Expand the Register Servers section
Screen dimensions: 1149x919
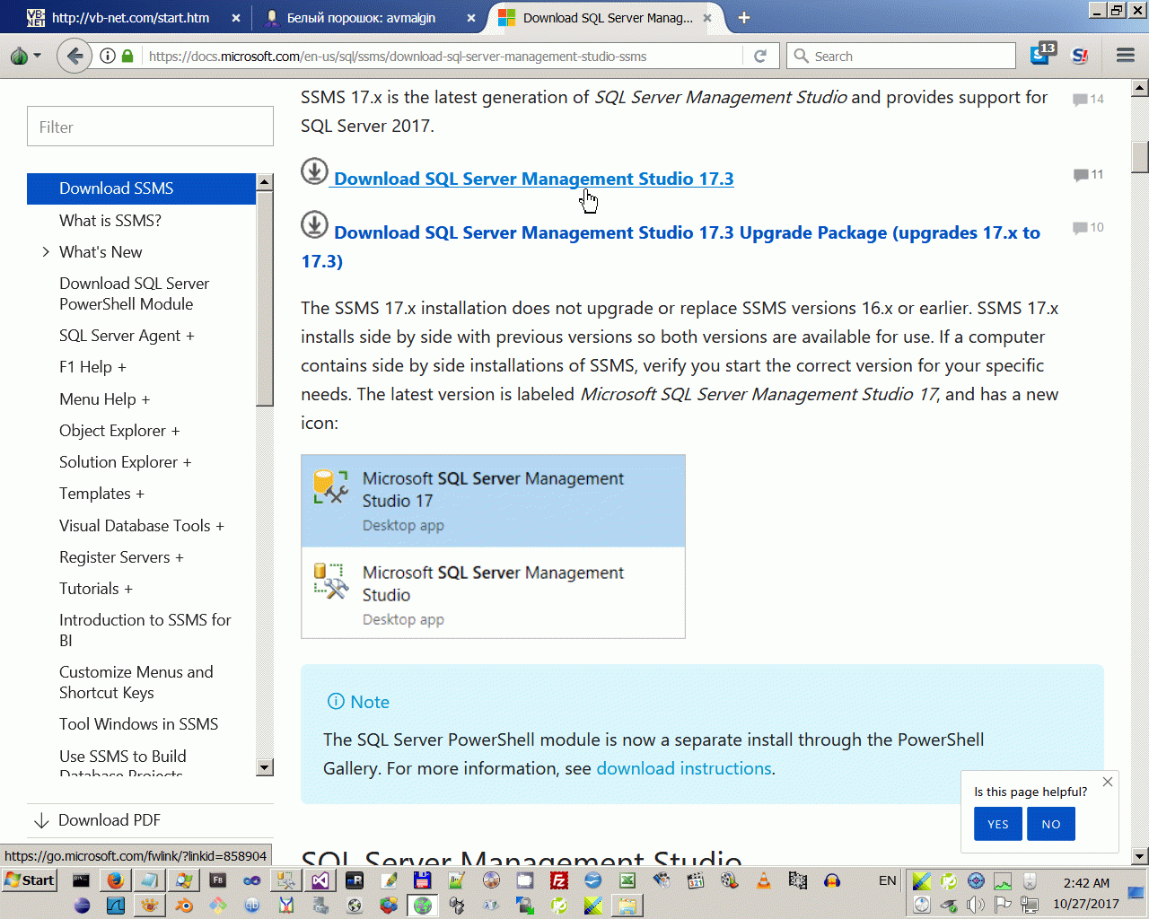coord(121,557)
